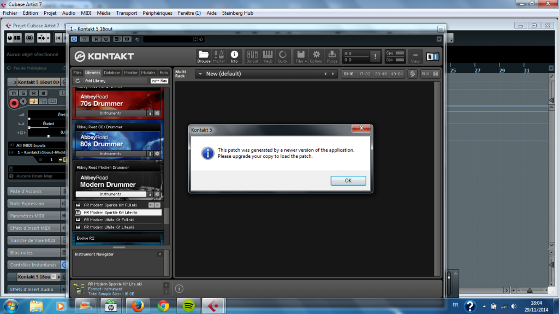Click the info circle in Kontakt's bottom bar

coord(179,288)
